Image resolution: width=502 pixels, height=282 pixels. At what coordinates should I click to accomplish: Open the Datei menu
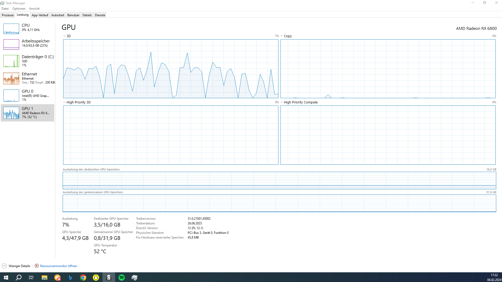click(5, 9)
